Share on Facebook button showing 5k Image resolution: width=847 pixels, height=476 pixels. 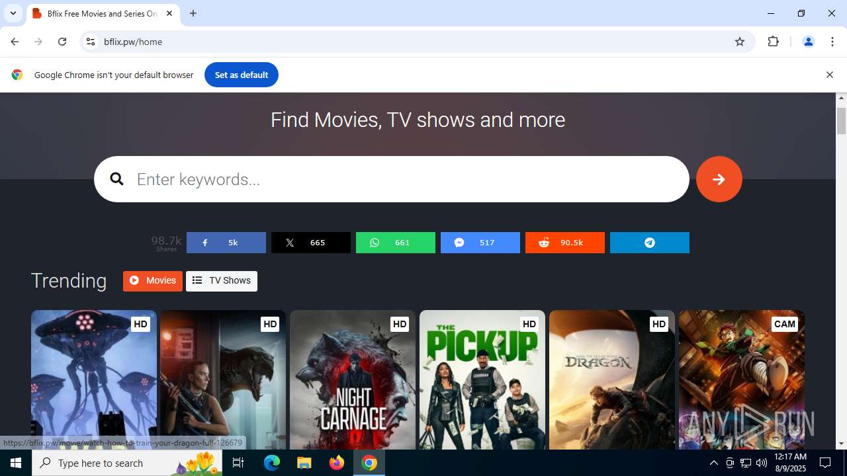pyautogui.click(x=226, y=243)
